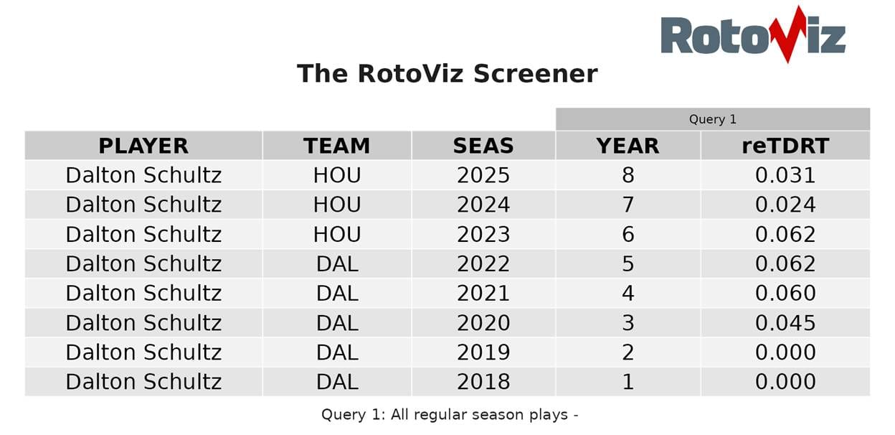
Task: Click the 0.045 reTDRT value
Action: (785, 323)
